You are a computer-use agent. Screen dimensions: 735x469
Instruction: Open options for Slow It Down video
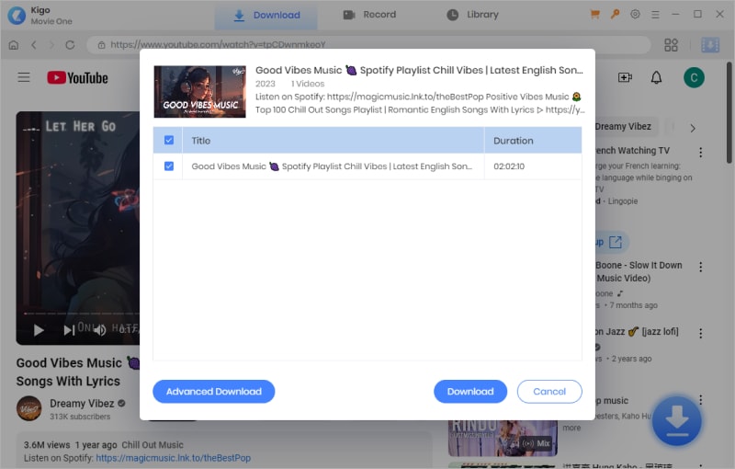coord(700,267)
